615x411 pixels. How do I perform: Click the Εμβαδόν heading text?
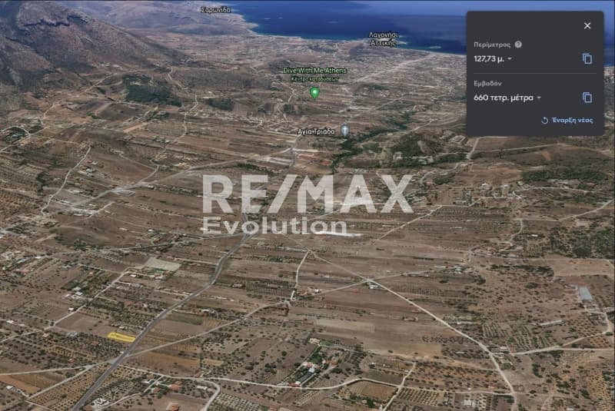[x=487, y=84]
